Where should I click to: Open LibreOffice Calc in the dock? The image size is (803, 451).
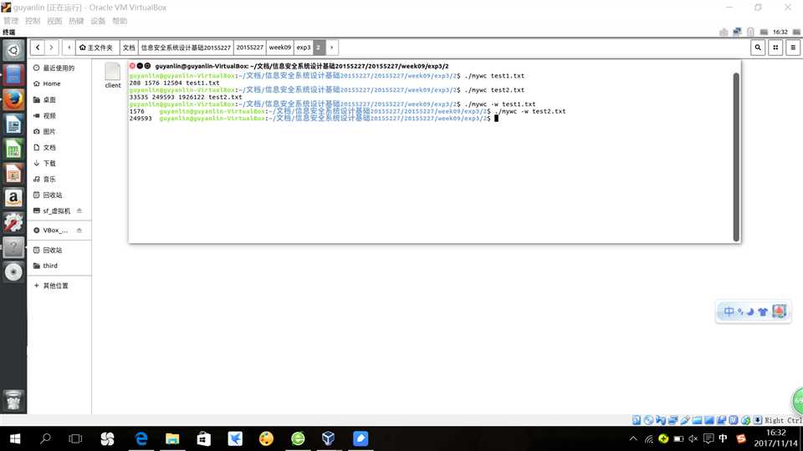13,149
